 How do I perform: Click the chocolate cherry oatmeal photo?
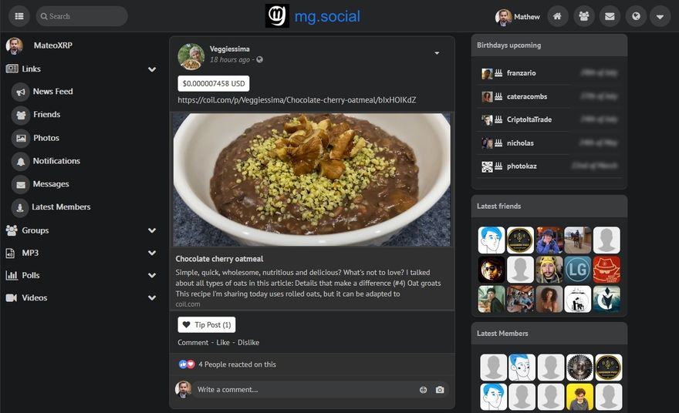(x=312, y=180)
